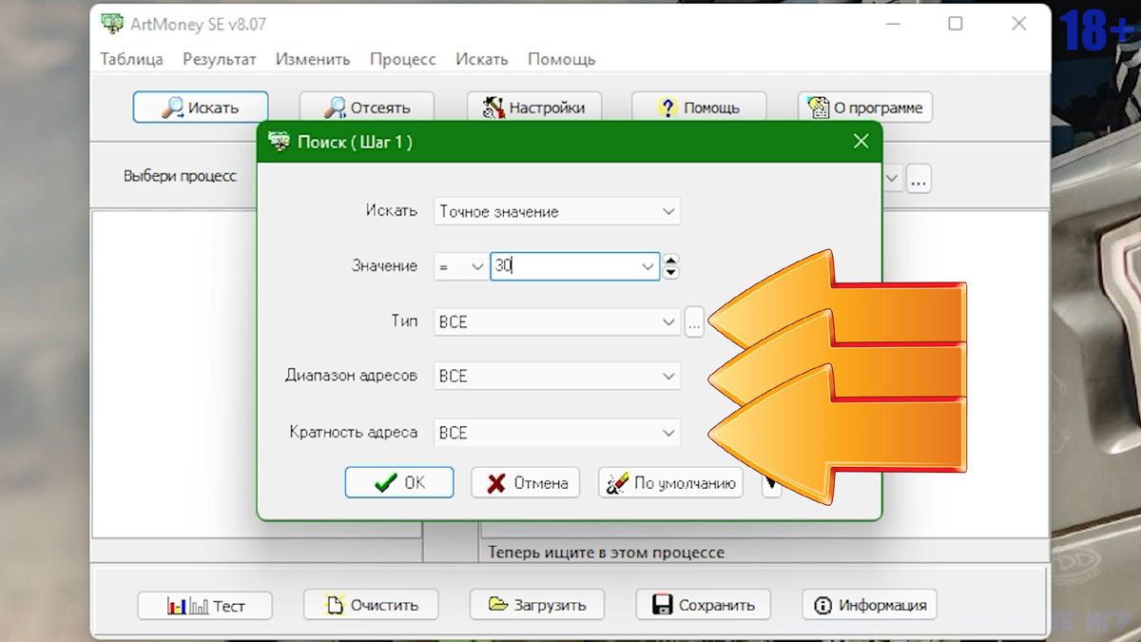
Task: Click the Искать toolbar button
Action: (x=201, y=107)
